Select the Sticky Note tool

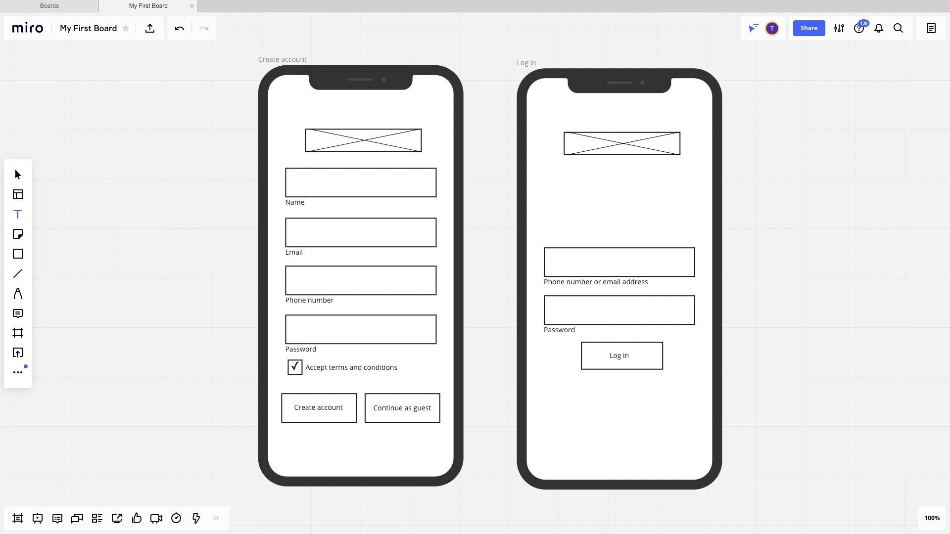(18, 233)
